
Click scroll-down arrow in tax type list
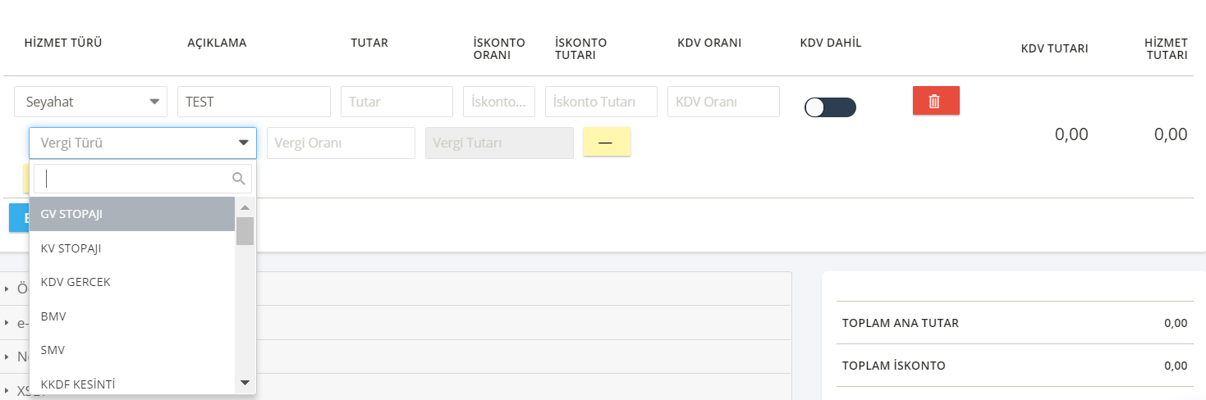point(245,382)
